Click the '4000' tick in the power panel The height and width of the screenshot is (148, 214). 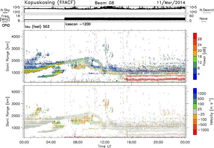pos(16,37)
